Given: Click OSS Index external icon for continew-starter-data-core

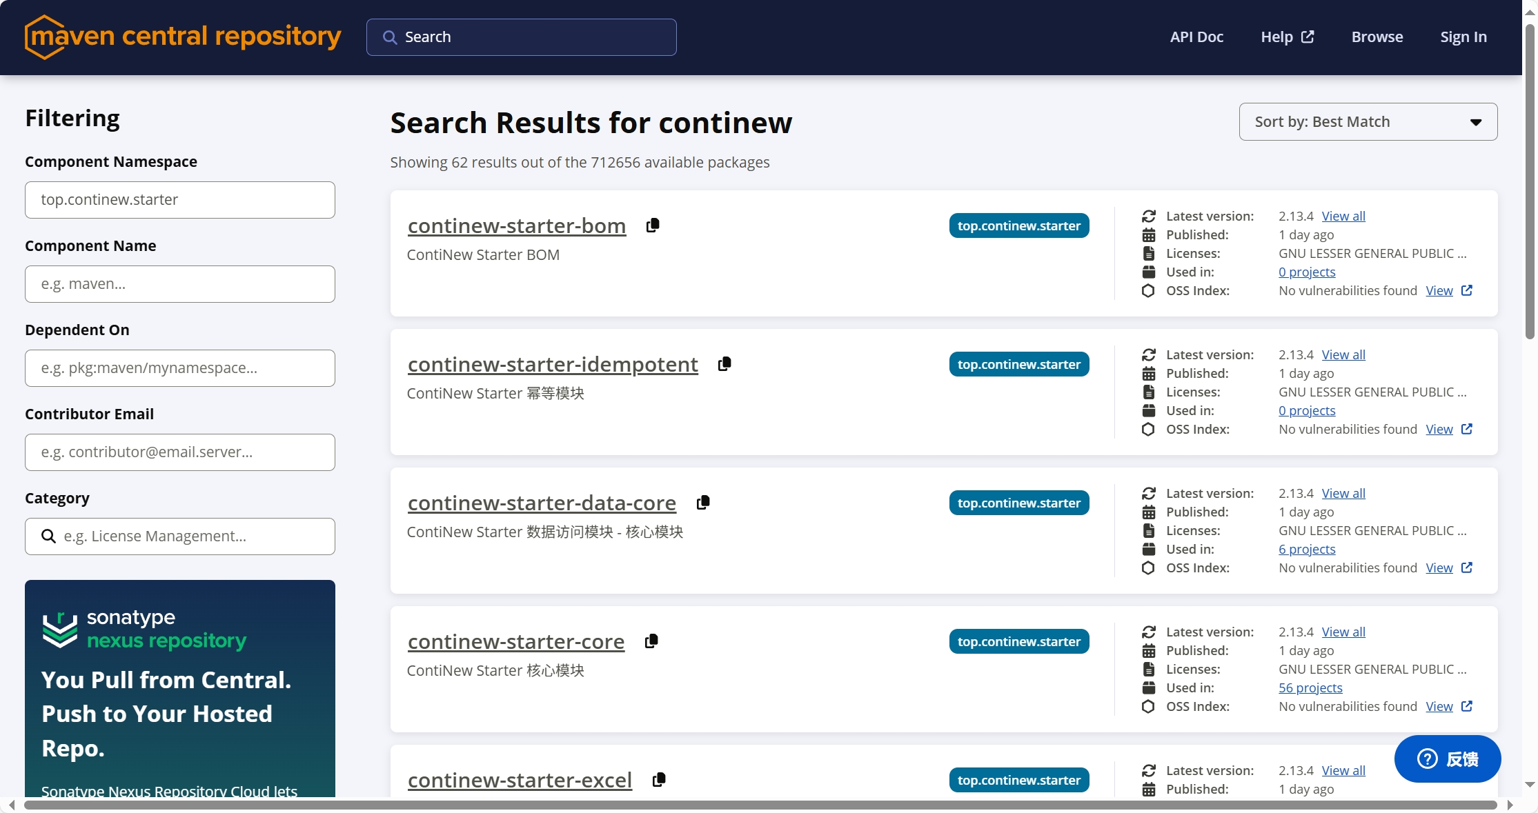Looking at the screenshot, I should (1467, 568).
